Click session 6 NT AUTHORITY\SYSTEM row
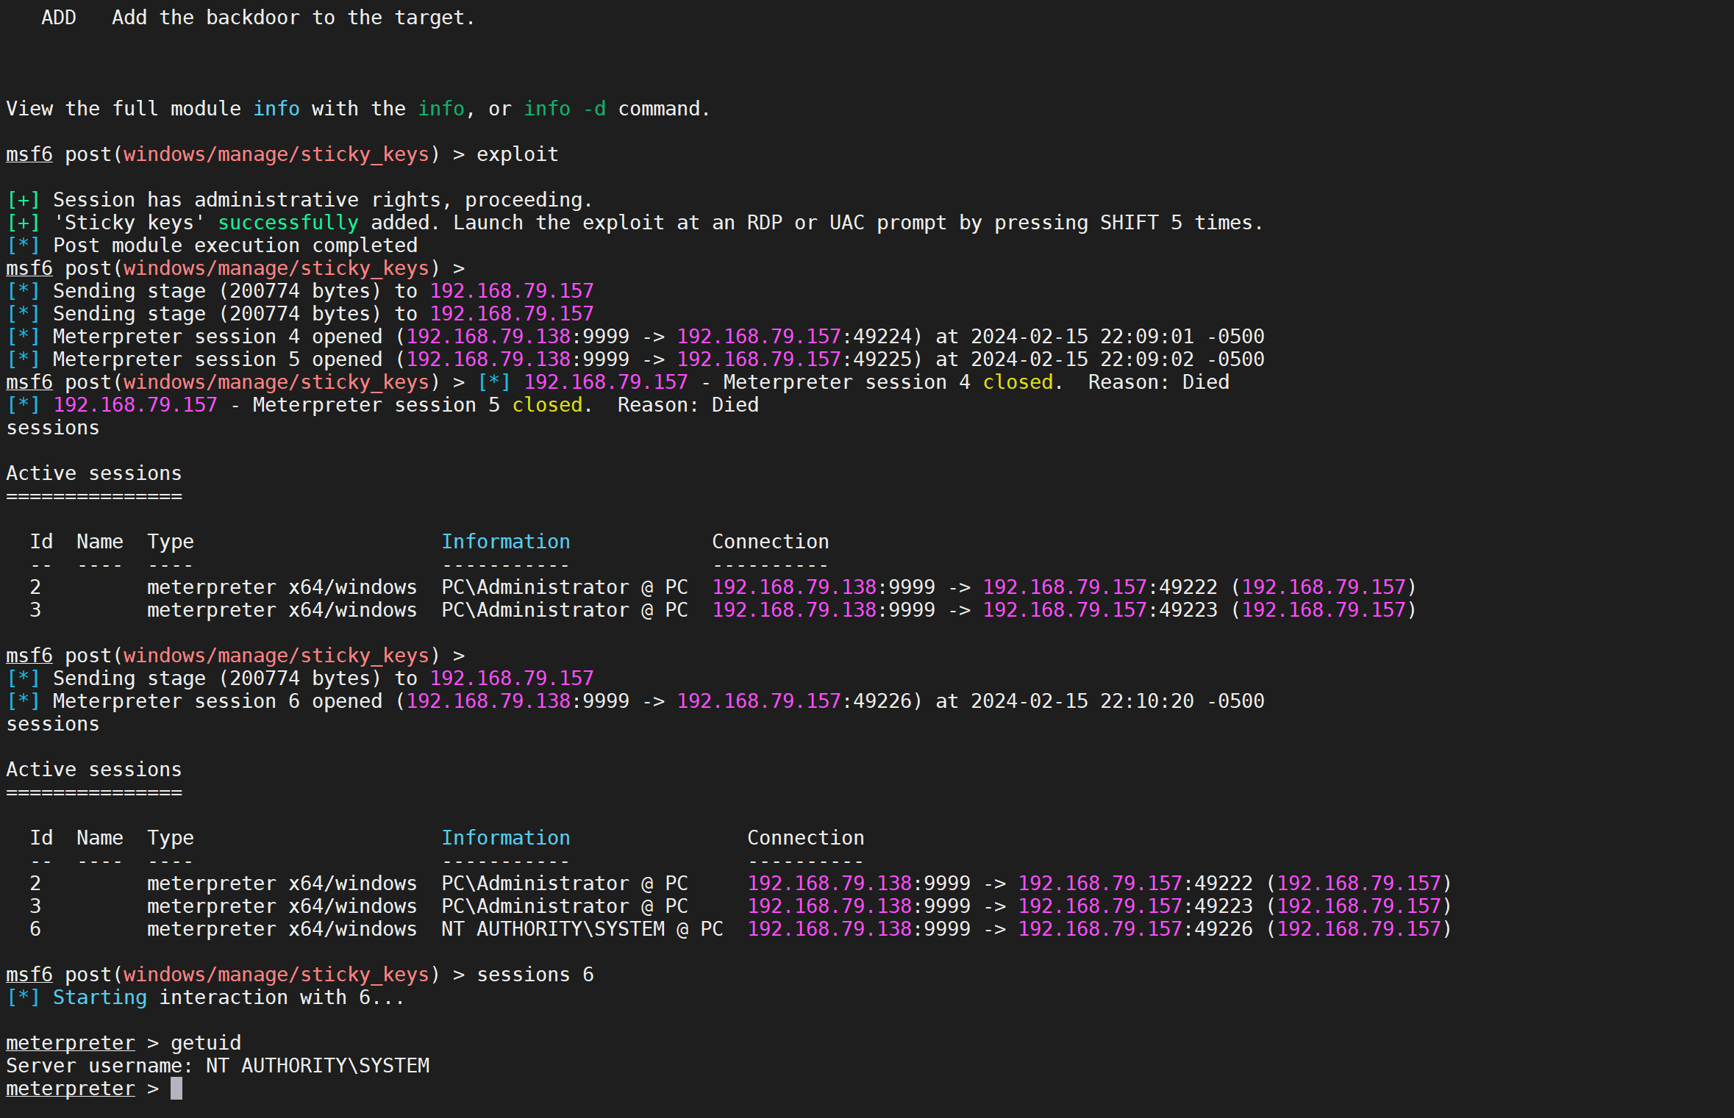Image resolution: width=1734 pixels, height=1118 pixels. 581,929
